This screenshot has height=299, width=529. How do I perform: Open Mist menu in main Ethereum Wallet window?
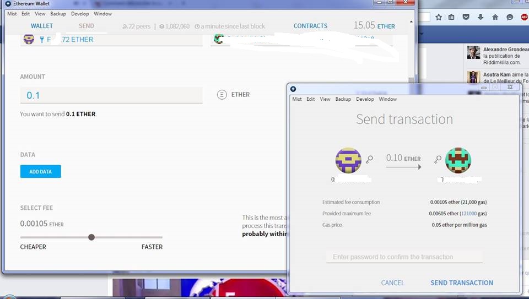(x=12, y=14)
